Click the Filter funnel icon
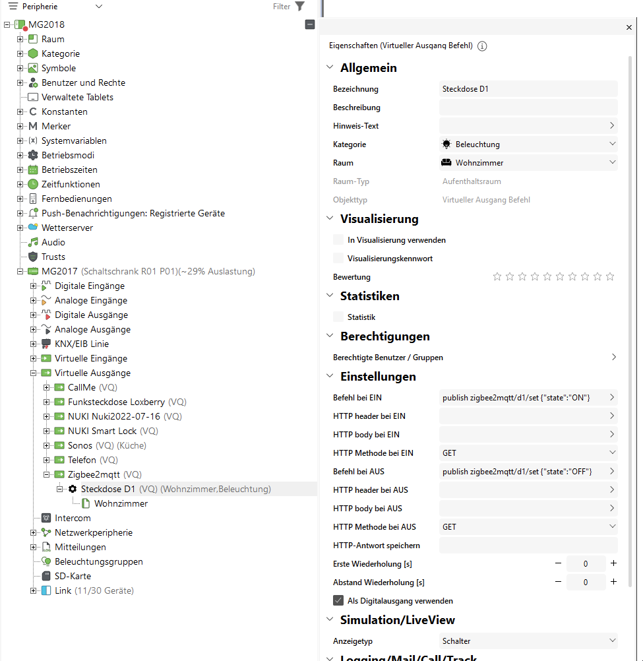The width and height of the screenshot is (643, 661). (299, 7)
